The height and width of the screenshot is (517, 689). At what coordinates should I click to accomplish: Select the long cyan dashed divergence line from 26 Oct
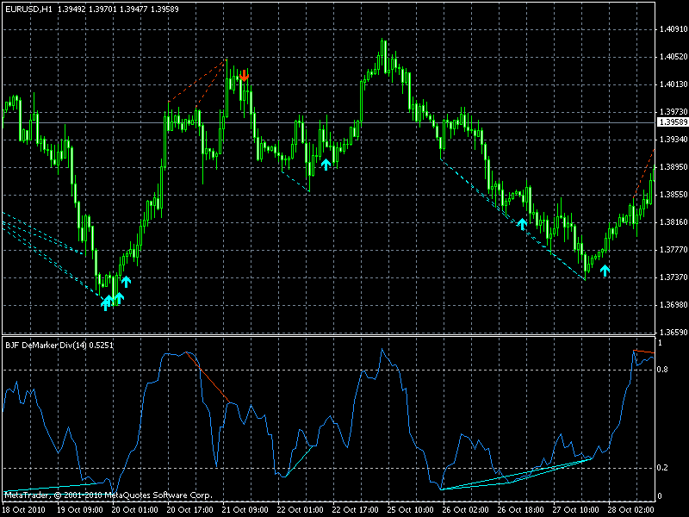tap(512, 220)
